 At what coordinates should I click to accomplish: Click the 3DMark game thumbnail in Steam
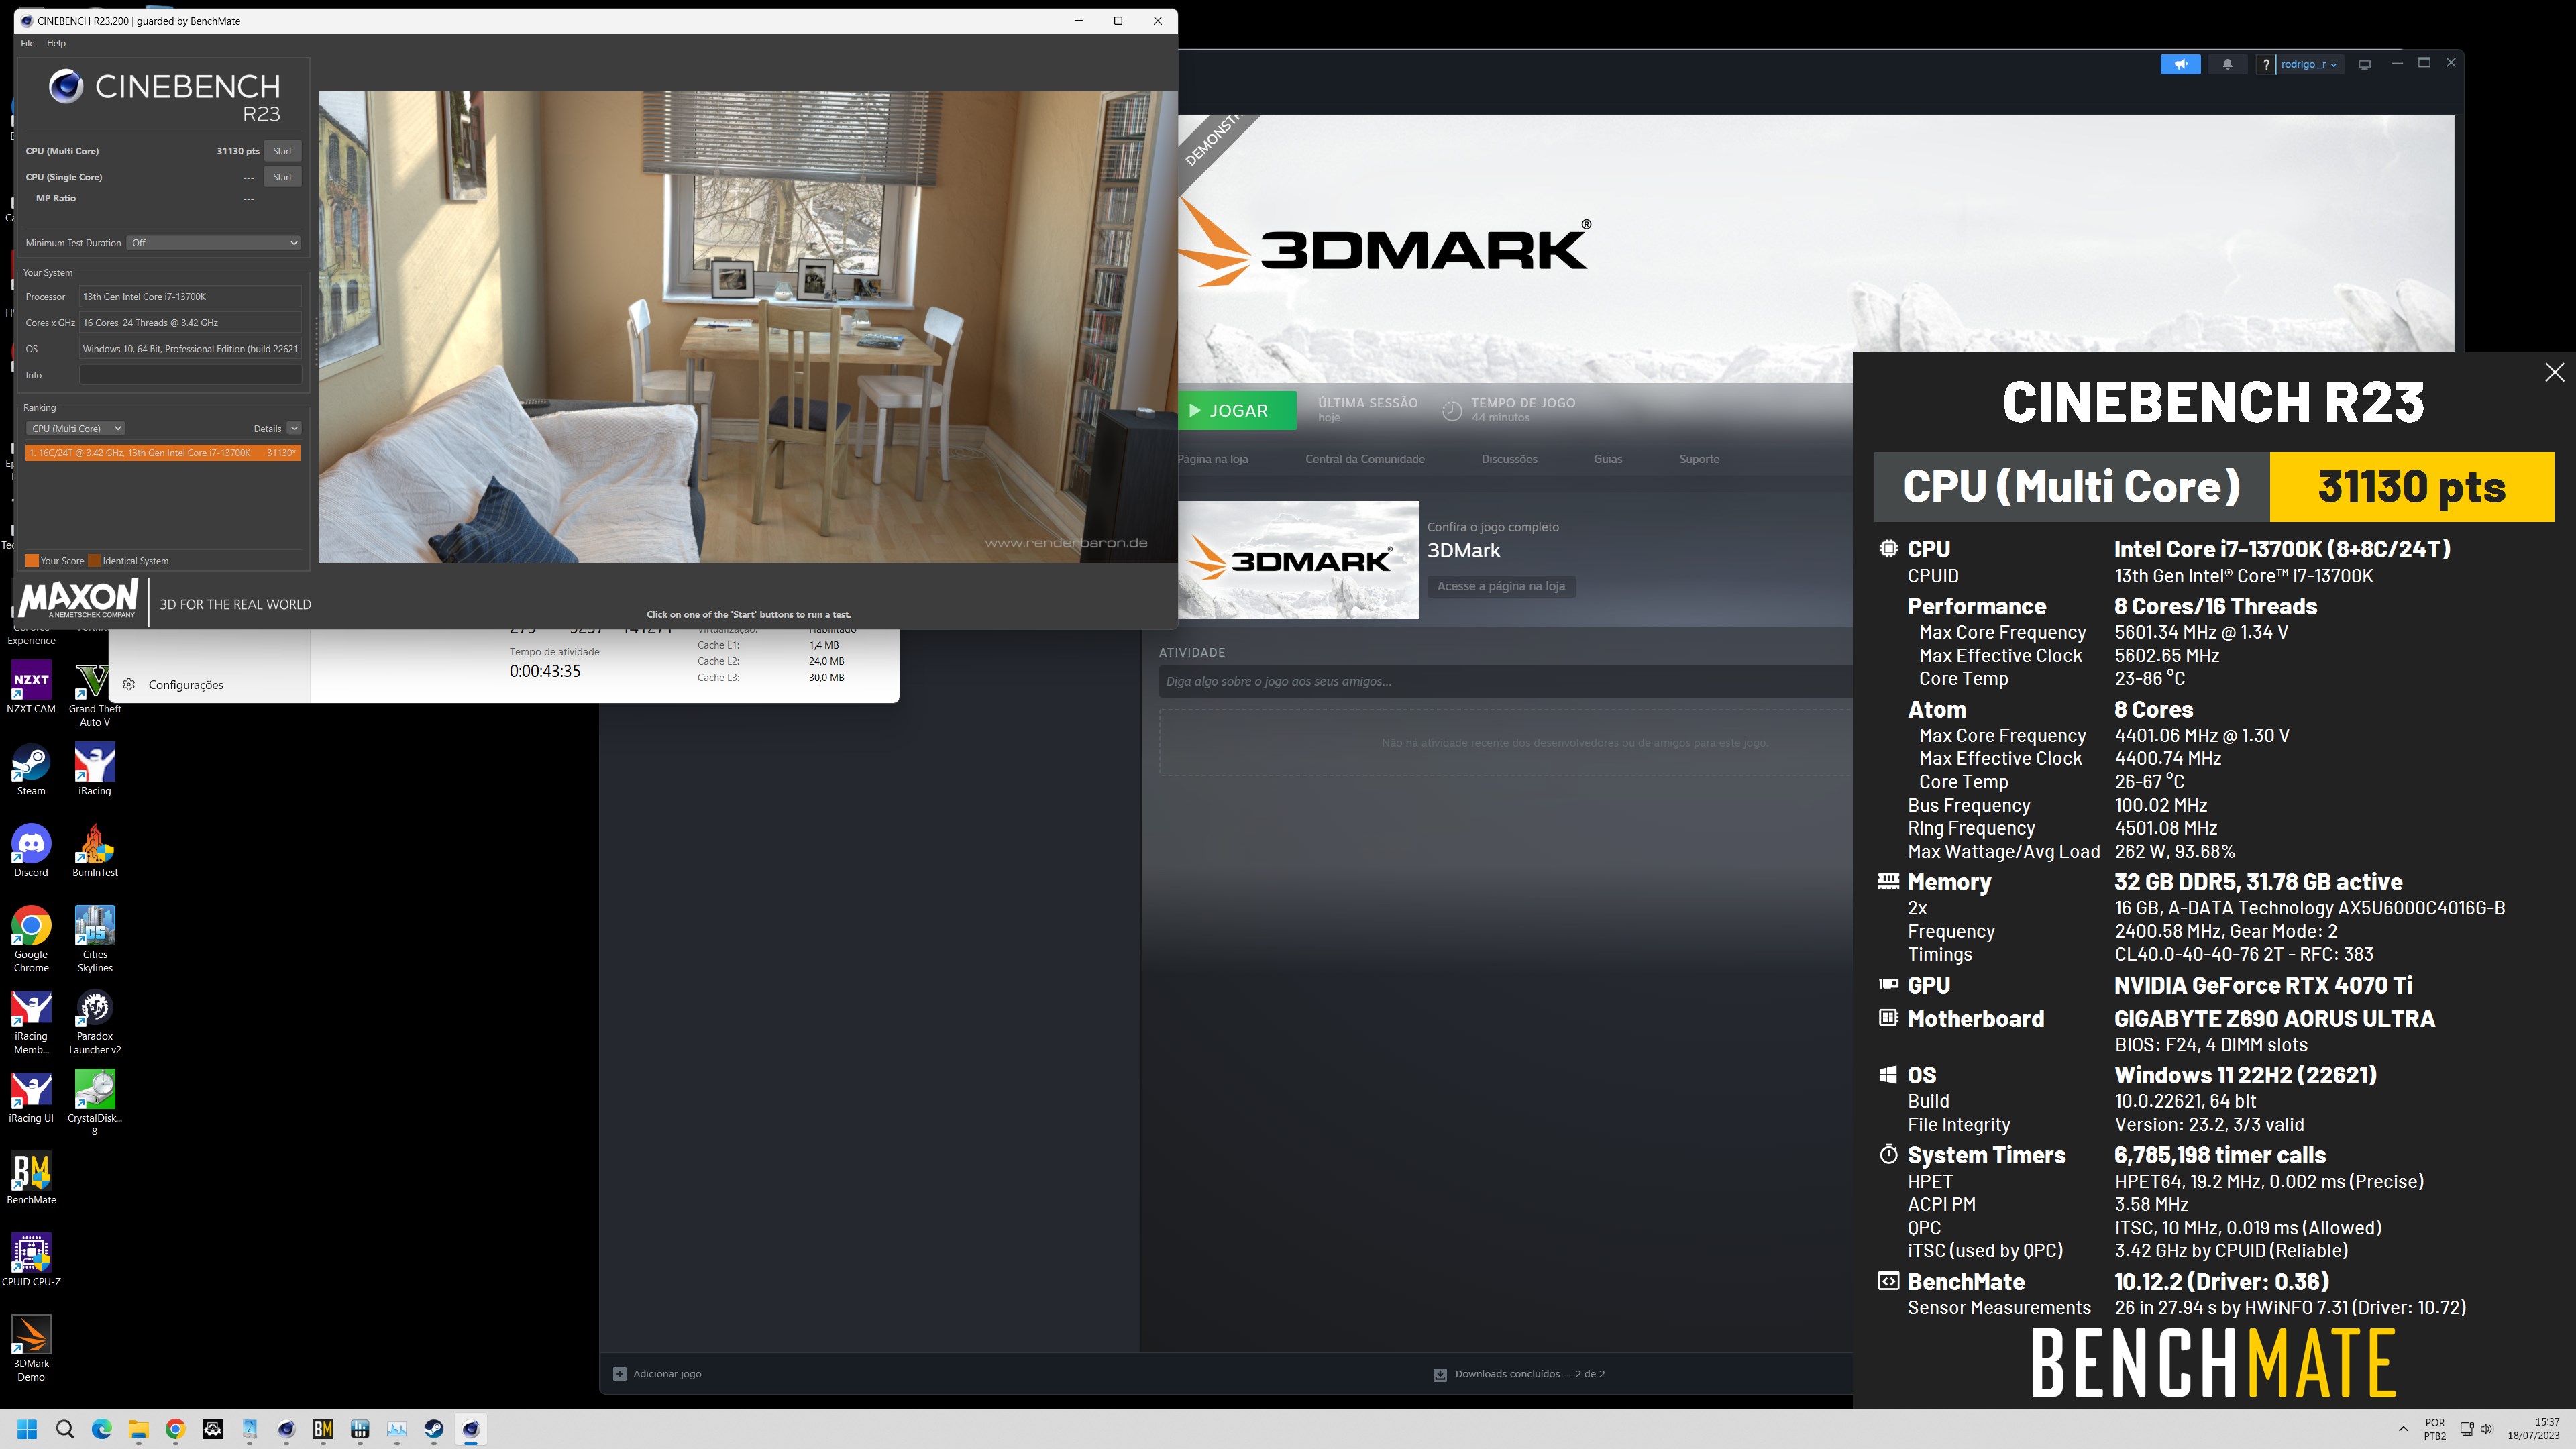1298,560
